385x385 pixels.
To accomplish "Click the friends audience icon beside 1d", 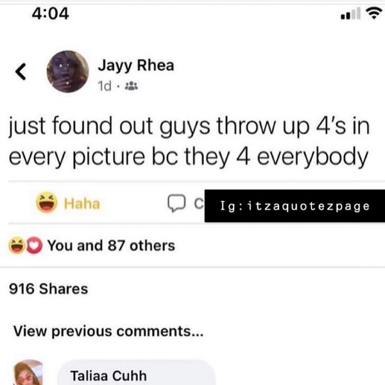I will click(x=132, y=86).
